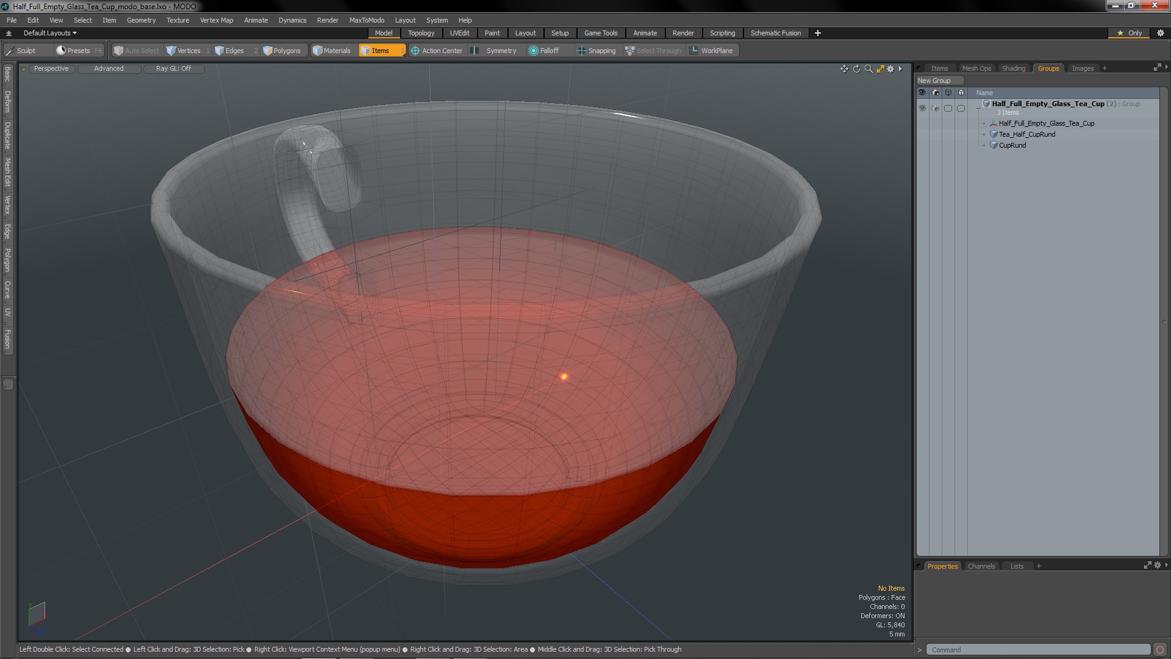
Task: Open the Ray GL: Off dropdown
Action: tap(173, 68)
